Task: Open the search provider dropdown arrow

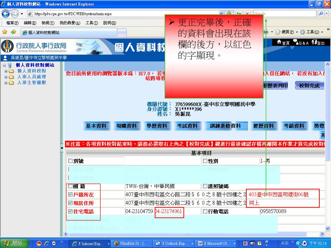Action: tap(327, 14)
